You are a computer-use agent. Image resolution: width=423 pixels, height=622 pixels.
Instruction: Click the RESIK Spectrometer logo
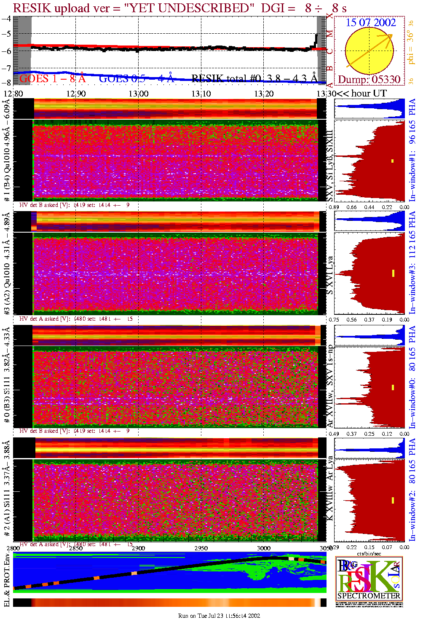tap(369, 578)
